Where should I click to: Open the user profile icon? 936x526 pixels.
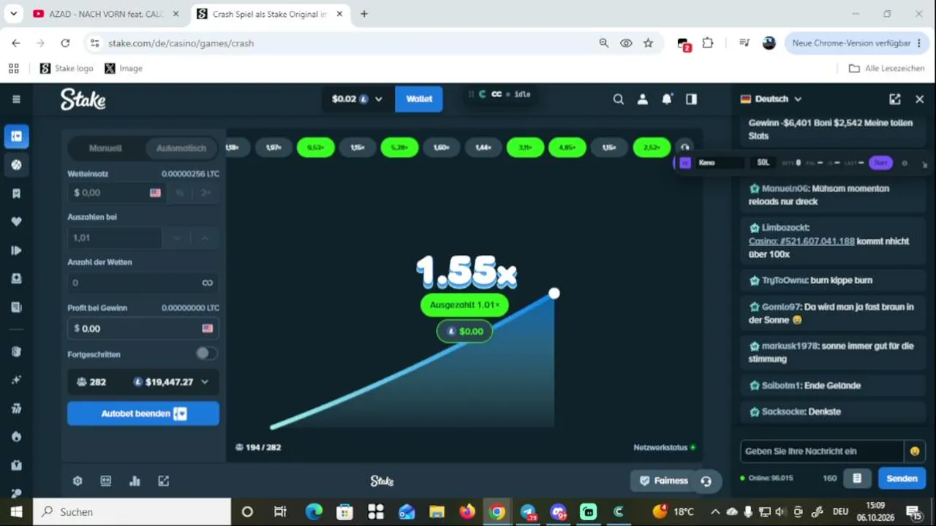tap(643, 99)
